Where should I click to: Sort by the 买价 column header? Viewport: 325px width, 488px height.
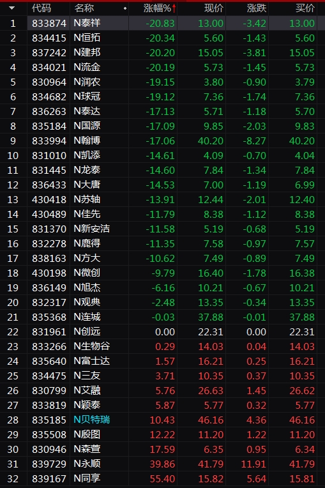pos(305,8)
